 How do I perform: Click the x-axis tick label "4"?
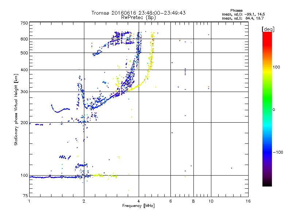click(139, 201)
